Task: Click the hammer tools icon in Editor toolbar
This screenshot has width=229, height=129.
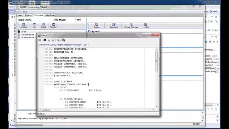Action: tap(64, 40)
